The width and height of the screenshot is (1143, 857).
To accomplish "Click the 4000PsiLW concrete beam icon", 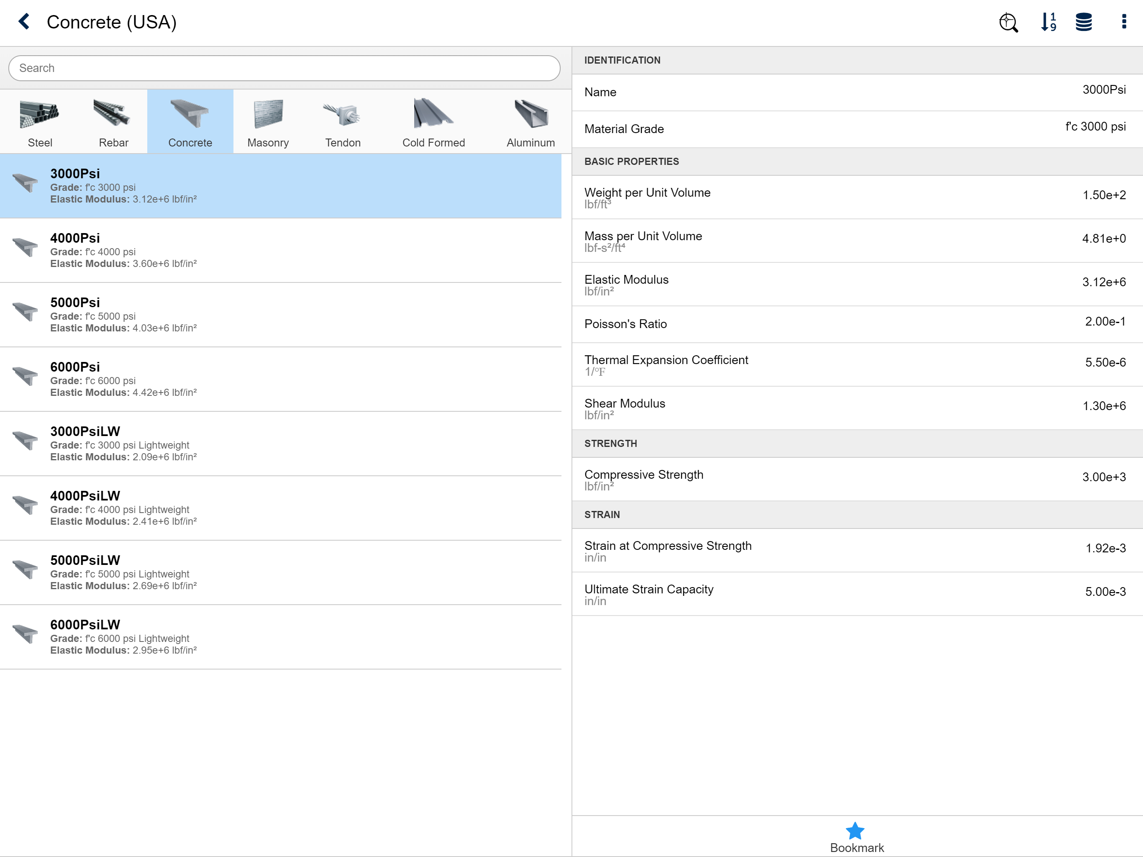I will pos(25,505).
